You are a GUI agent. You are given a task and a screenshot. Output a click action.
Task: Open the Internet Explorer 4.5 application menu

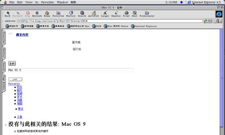pos(204,2)
